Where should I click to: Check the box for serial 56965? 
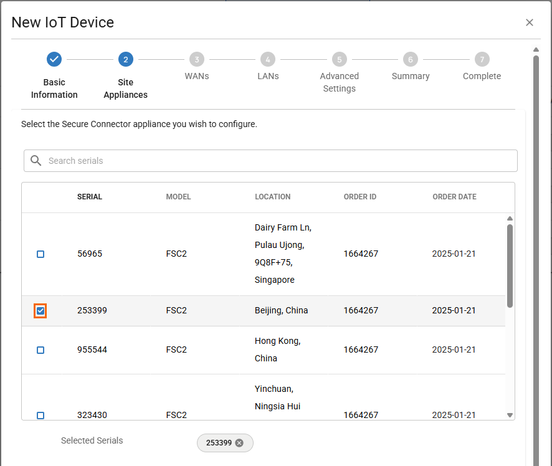(x=40, y=254)
